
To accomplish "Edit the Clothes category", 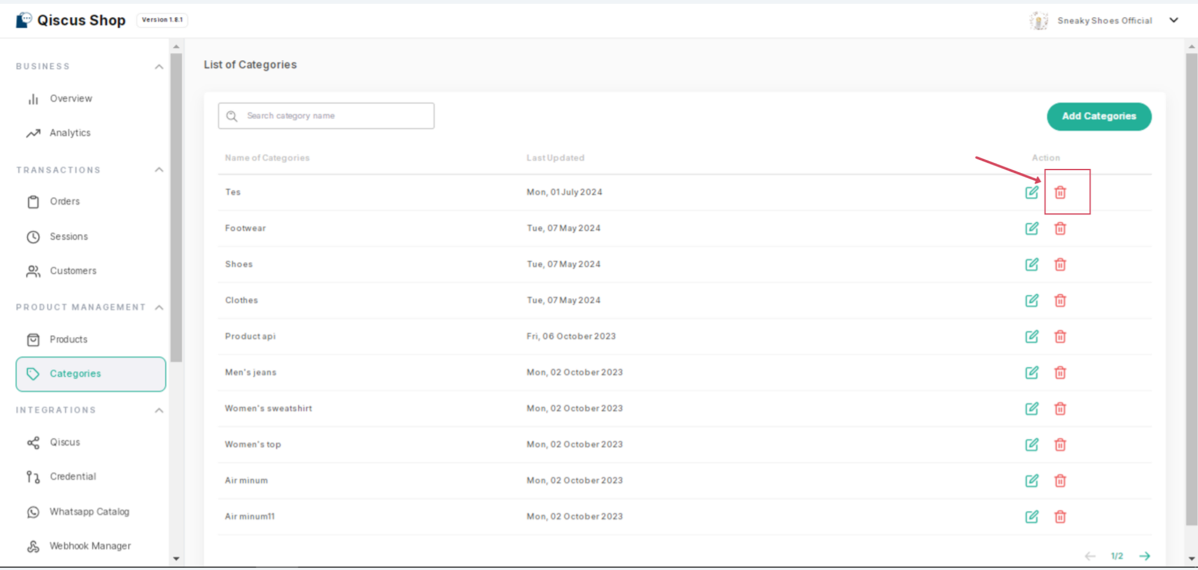I will [1031, 300].
